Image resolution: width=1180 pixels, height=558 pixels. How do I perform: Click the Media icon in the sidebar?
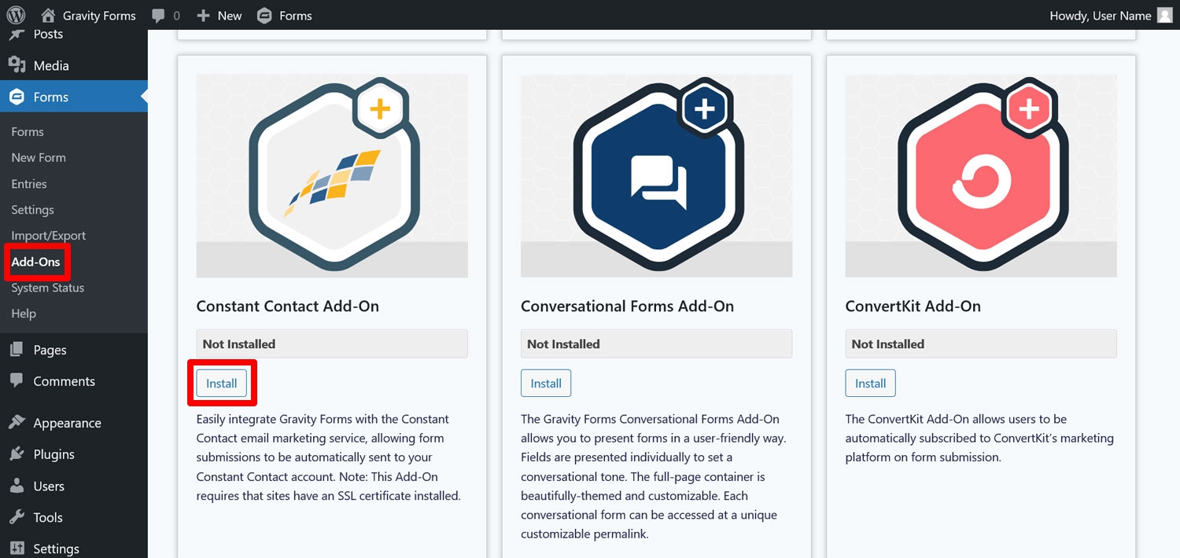pyautogui.click(x=17, y=65)
